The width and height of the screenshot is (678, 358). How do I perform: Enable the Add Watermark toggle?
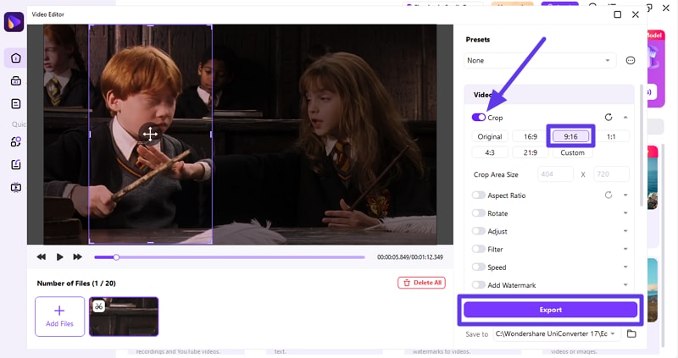pos(478,285)
